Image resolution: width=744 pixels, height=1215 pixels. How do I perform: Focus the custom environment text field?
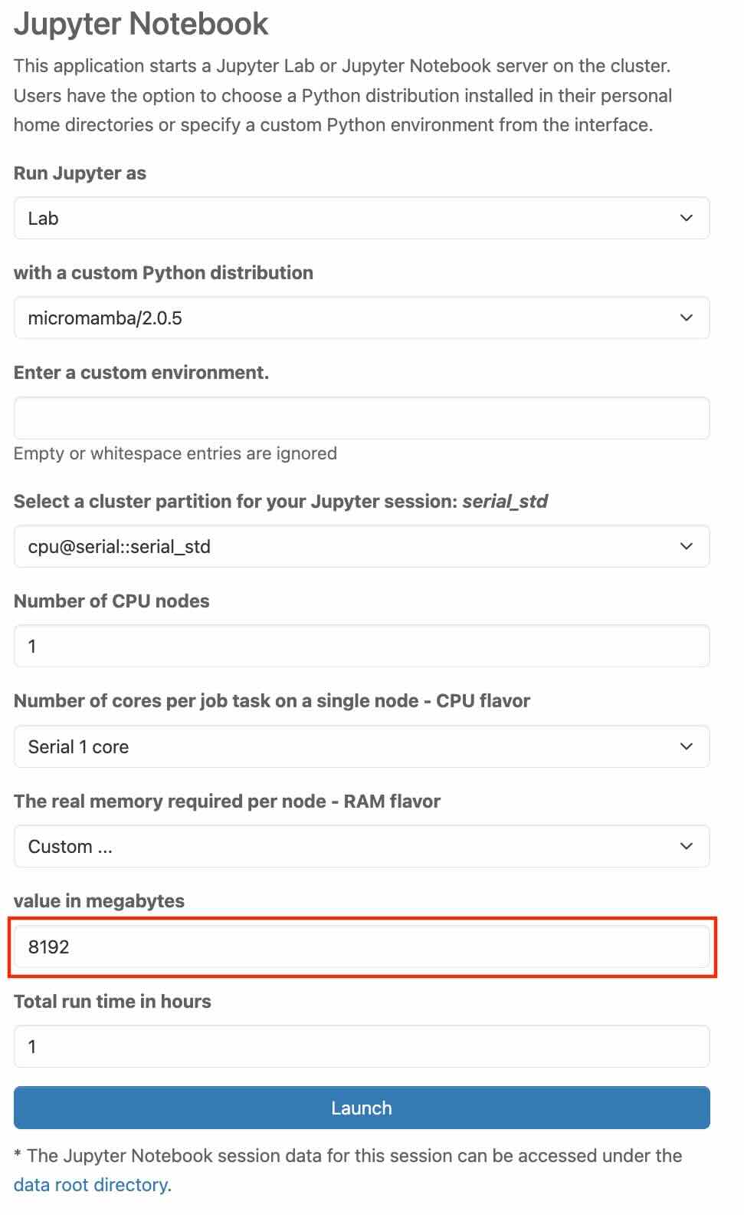[362, 418]
